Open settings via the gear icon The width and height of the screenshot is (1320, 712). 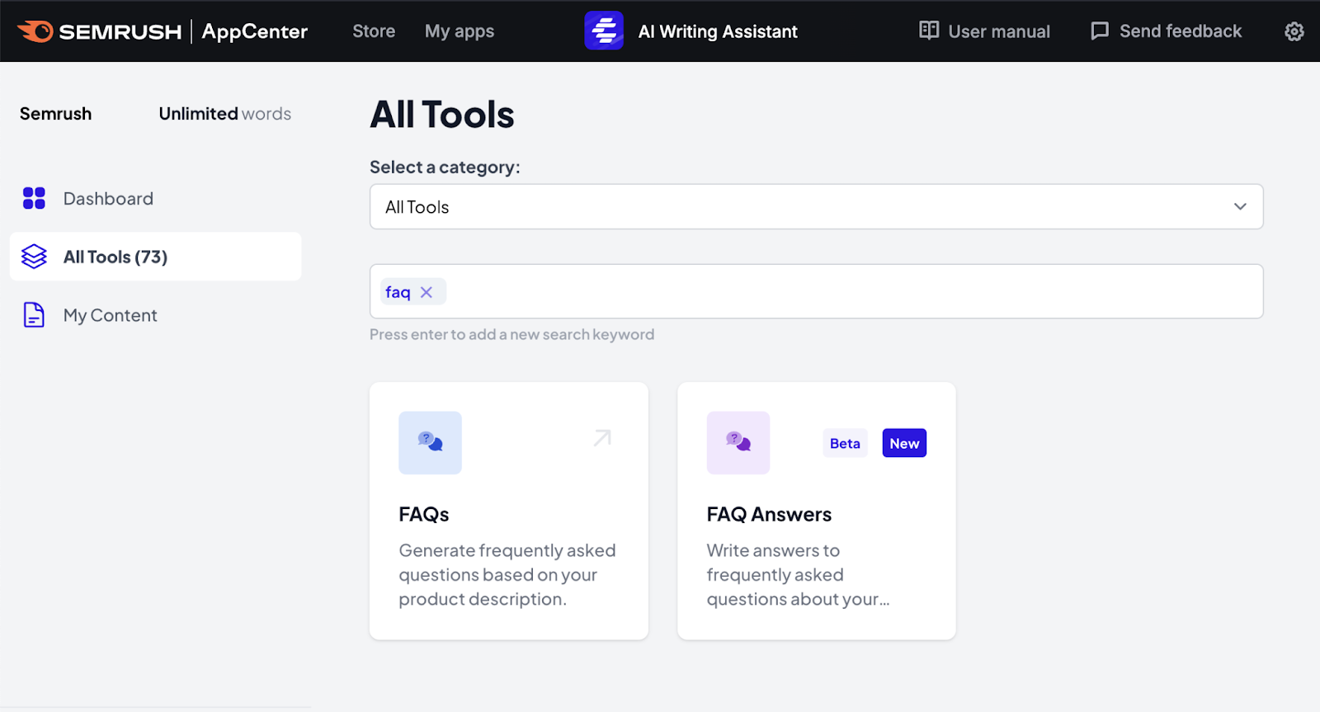[x=1294, y=31]
